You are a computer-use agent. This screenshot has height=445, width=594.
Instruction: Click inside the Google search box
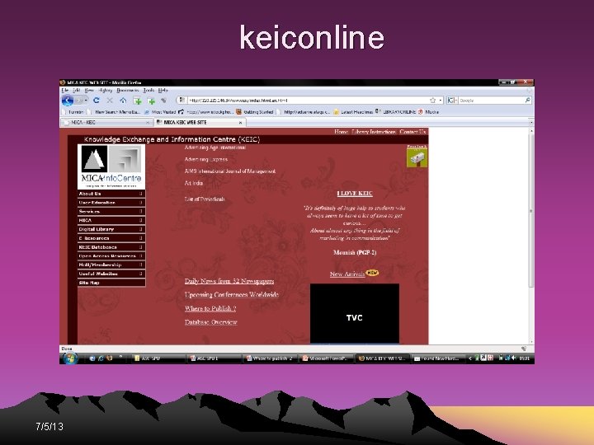click(491, 101)
